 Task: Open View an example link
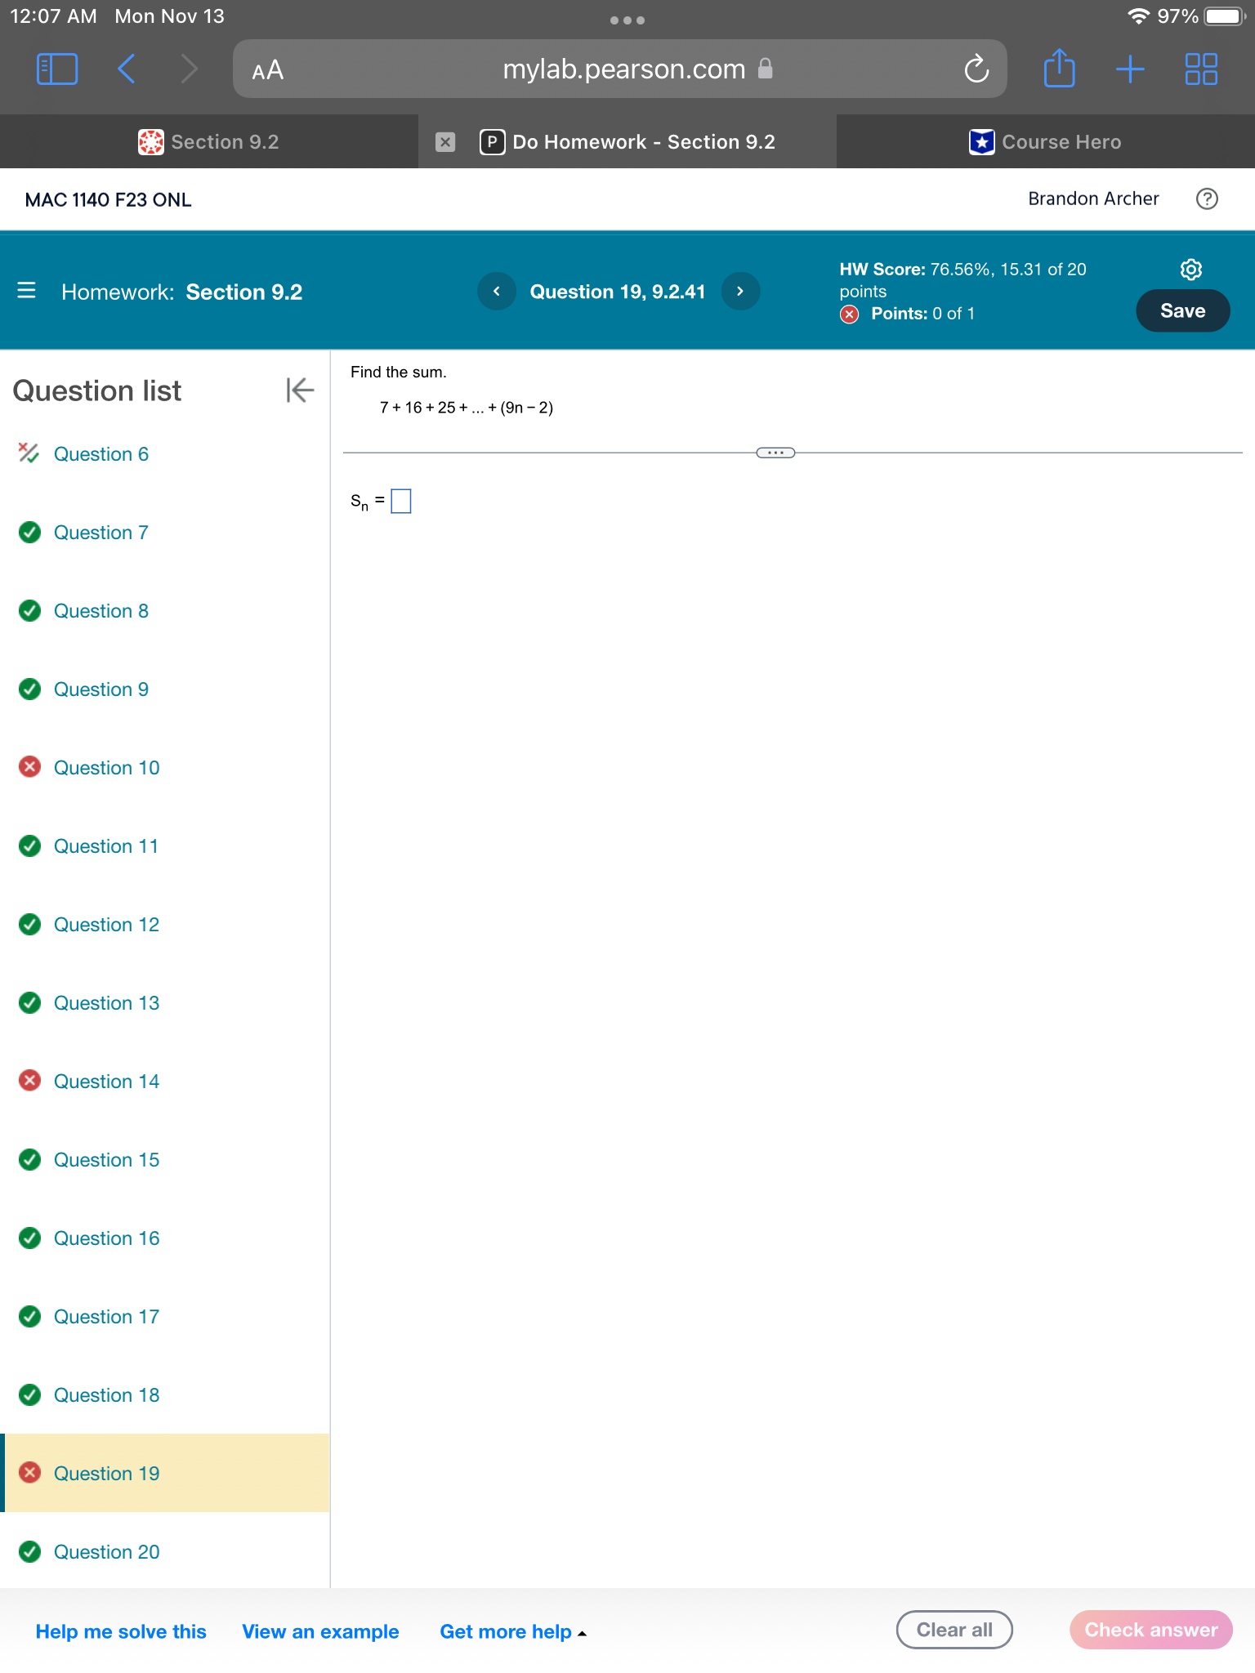click(x=320, y=1631)
